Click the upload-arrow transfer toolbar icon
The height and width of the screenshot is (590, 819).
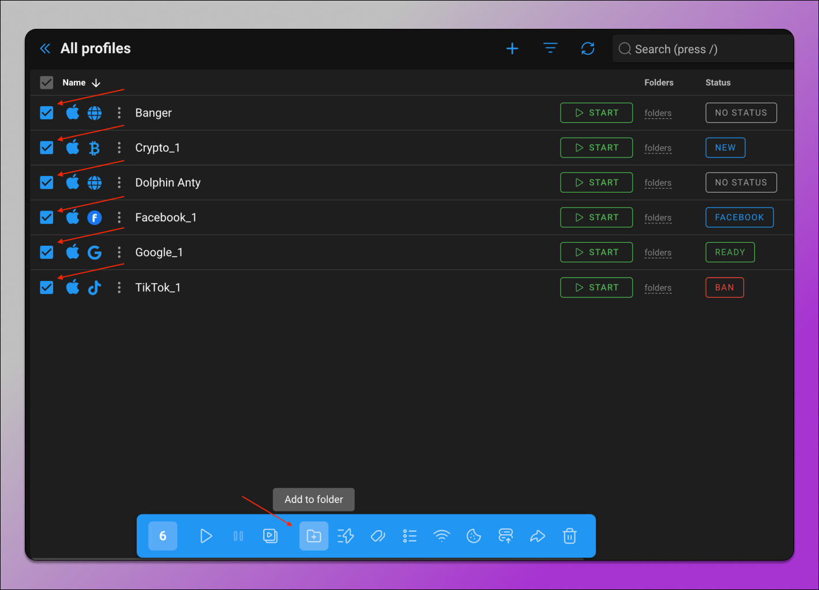click(x=506, y=536)
